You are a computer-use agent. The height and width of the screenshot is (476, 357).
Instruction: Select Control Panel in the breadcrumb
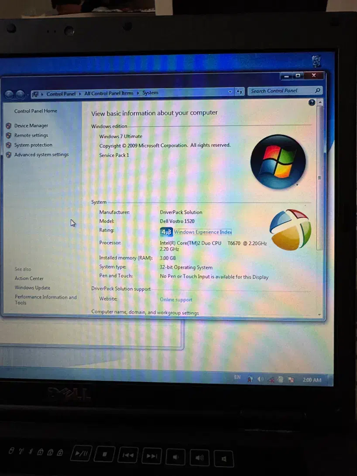61,94
